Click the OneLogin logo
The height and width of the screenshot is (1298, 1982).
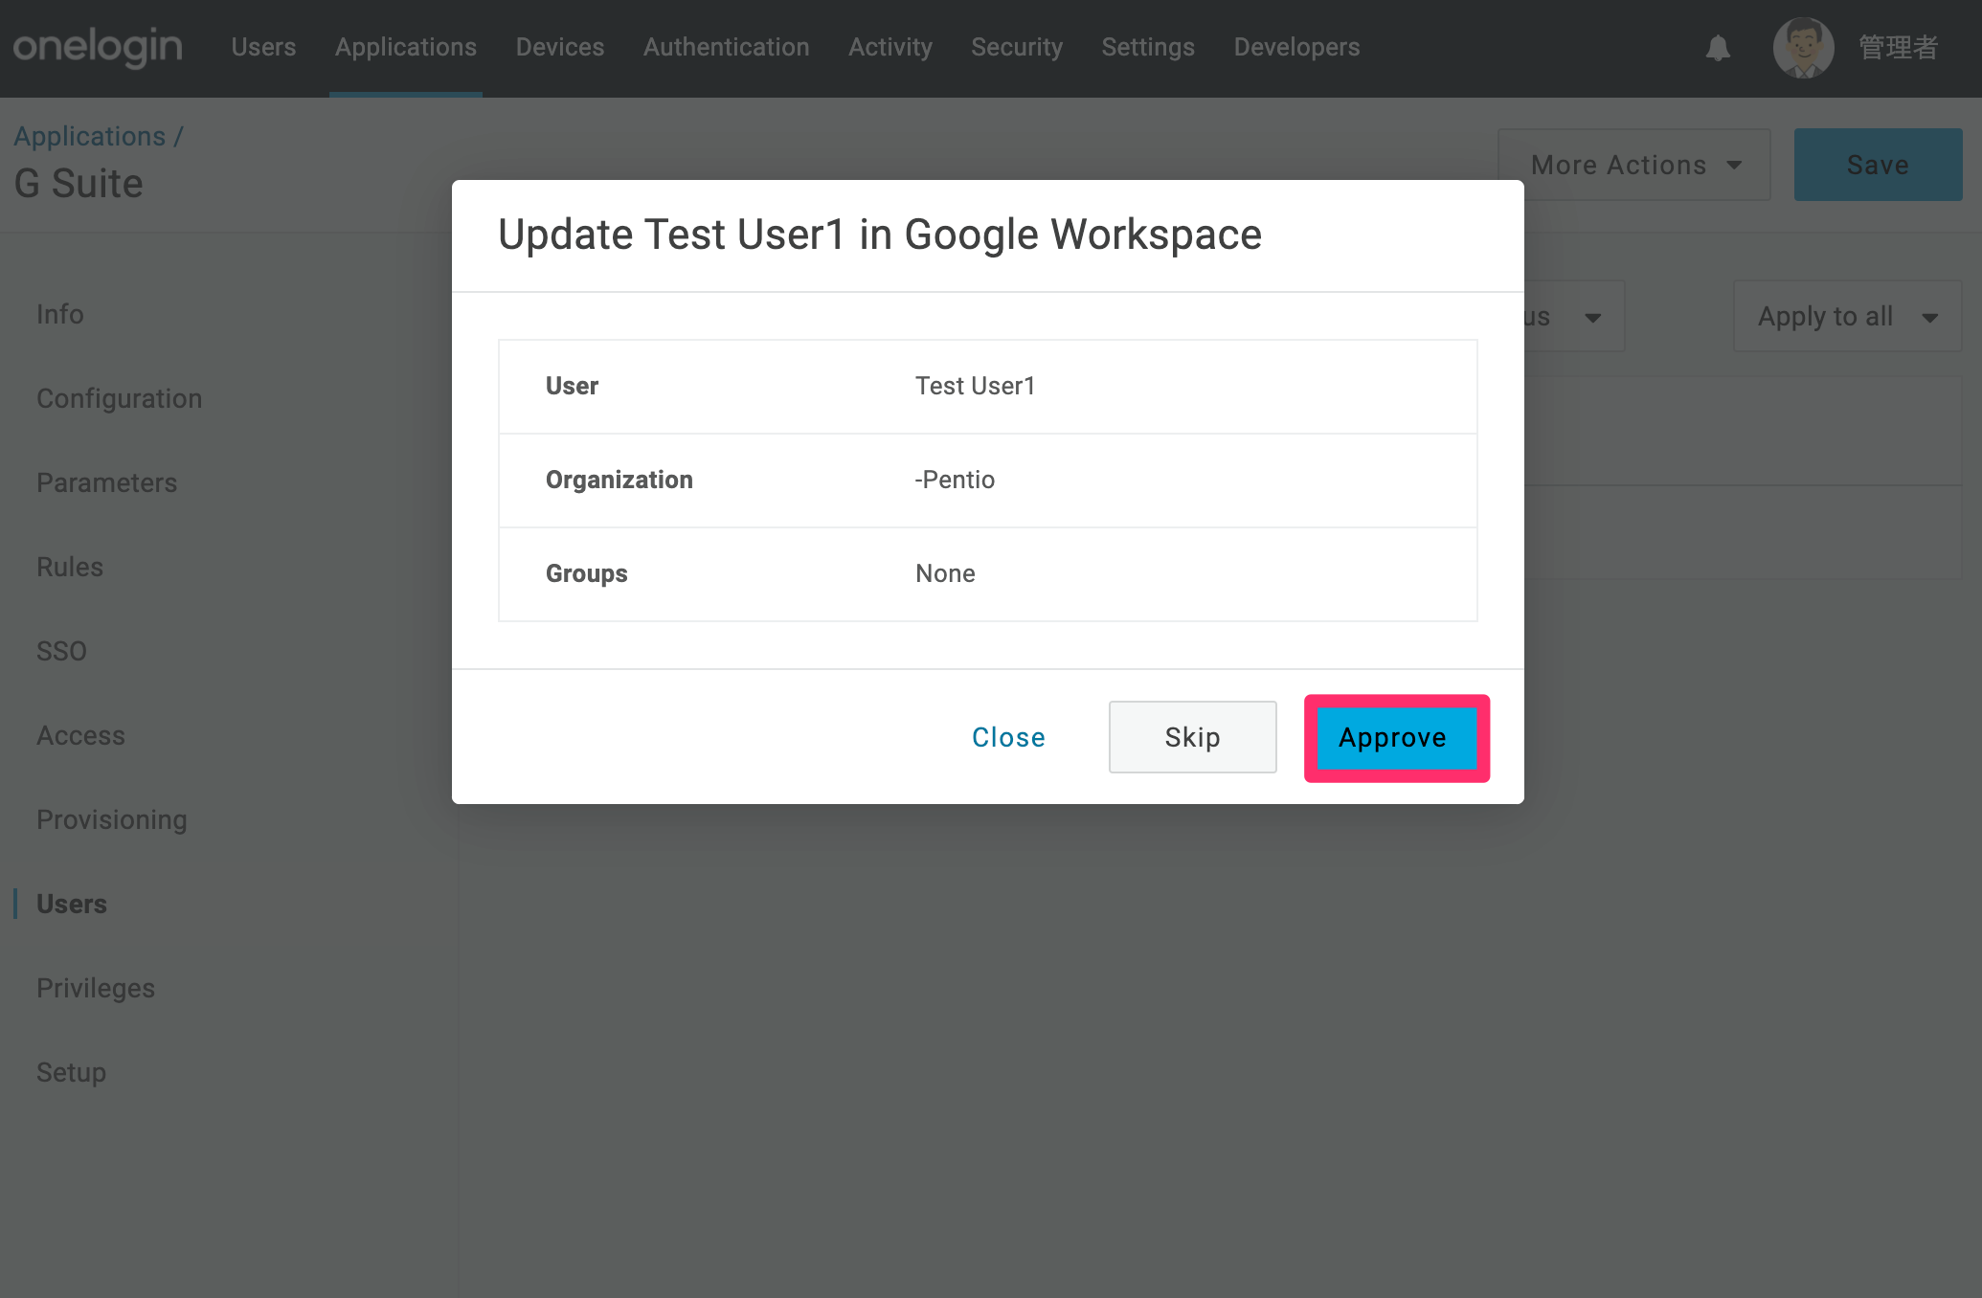(98, 46)
